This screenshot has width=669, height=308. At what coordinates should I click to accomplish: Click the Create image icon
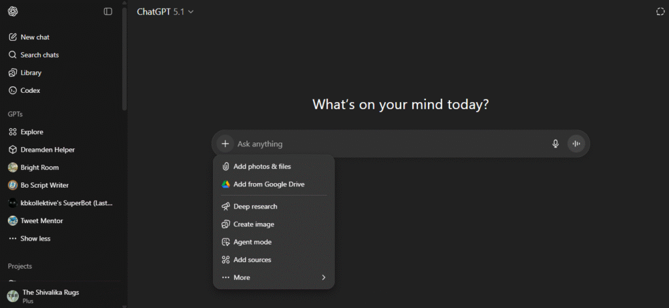coord(225,224)
